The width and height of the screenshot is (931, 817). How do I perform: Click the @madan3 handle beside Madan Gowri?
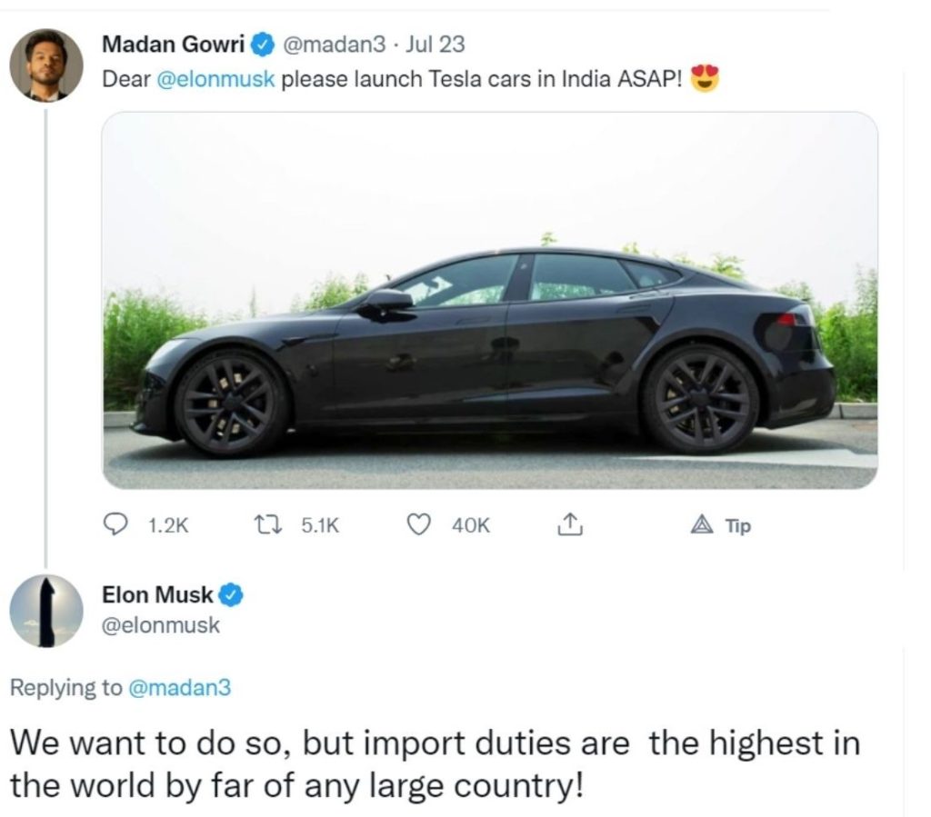coord(336,43)
